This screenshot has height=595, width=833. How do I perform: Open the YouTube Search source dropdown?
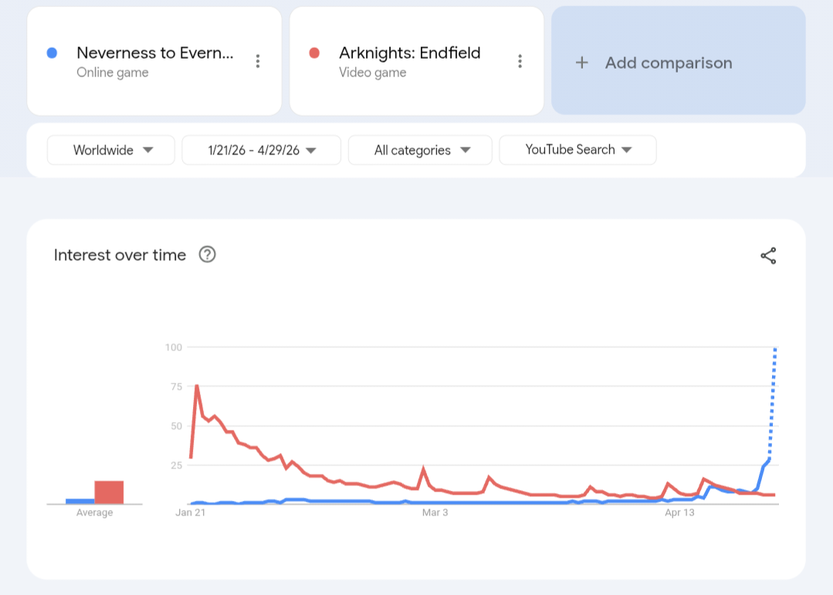click(x=578, y=150)
